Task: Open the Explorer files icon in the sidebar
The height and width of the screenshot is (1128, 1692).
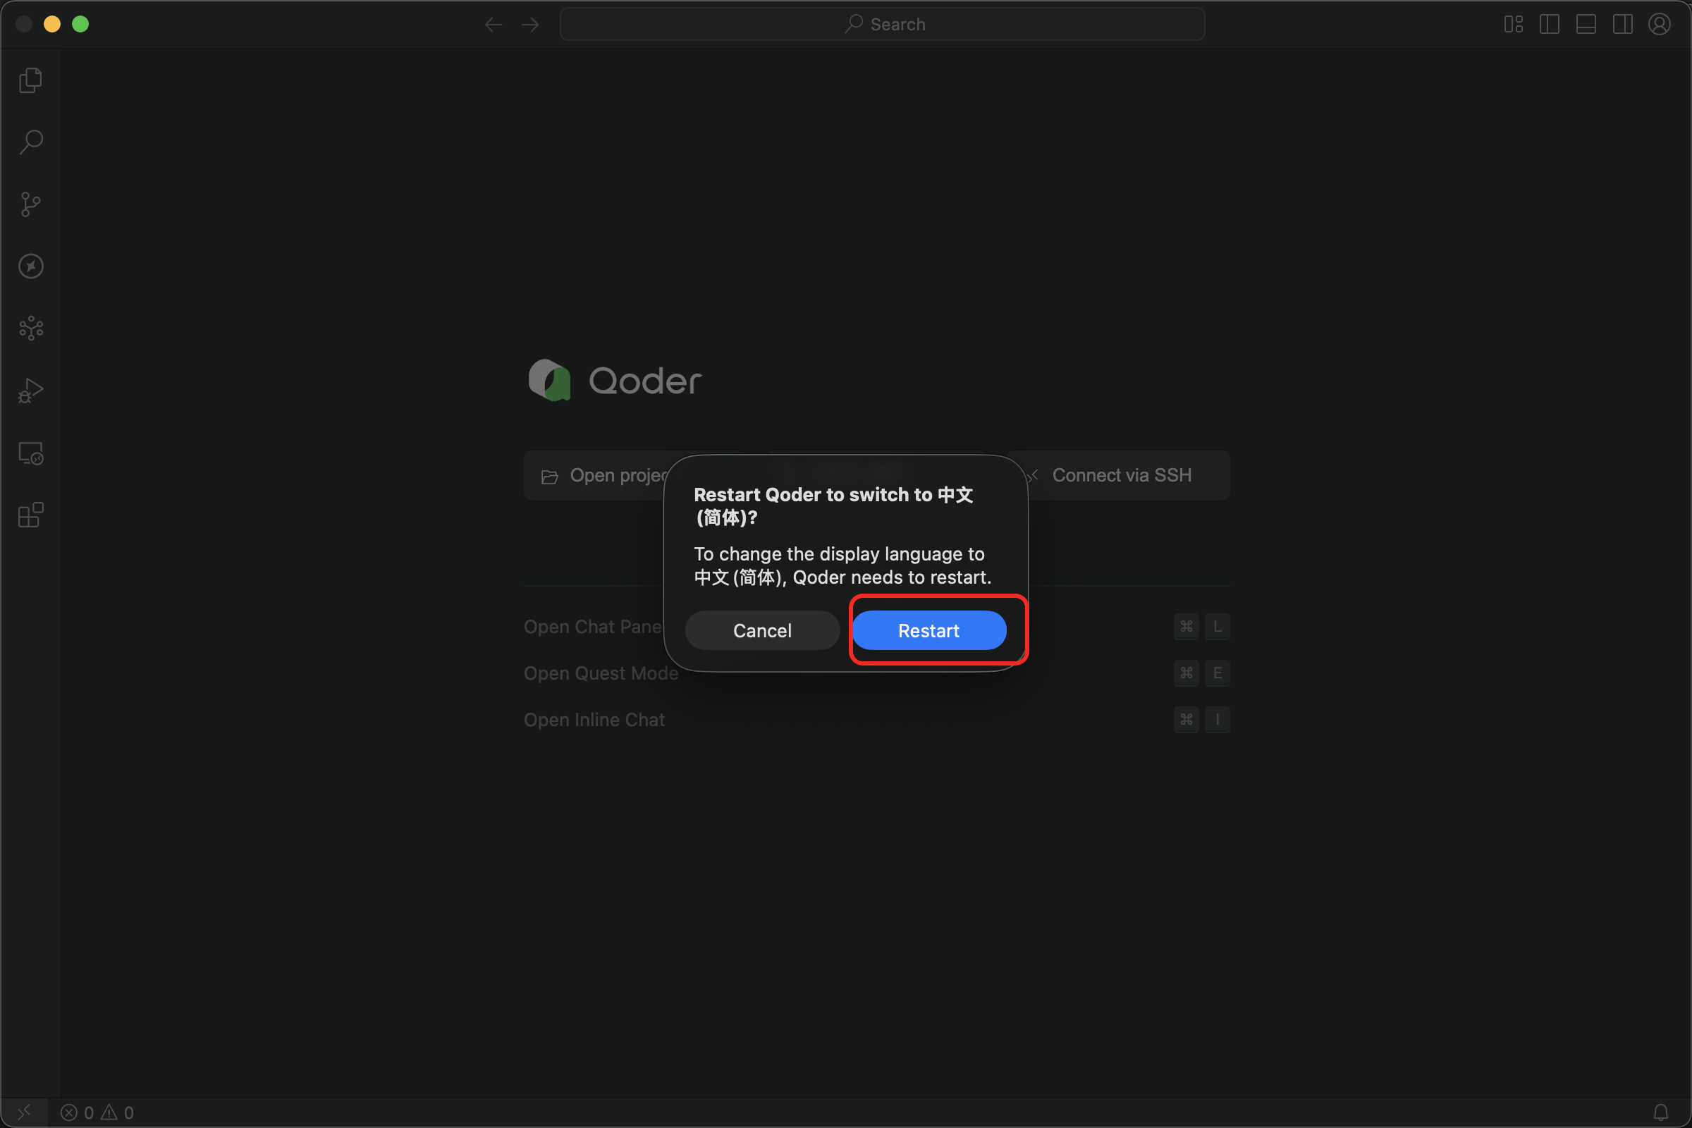Action: click(30, 80)
